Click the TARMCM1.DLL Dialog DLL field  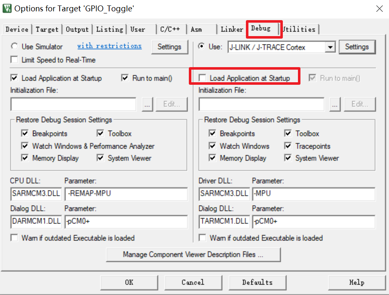(x=224, y=221)
